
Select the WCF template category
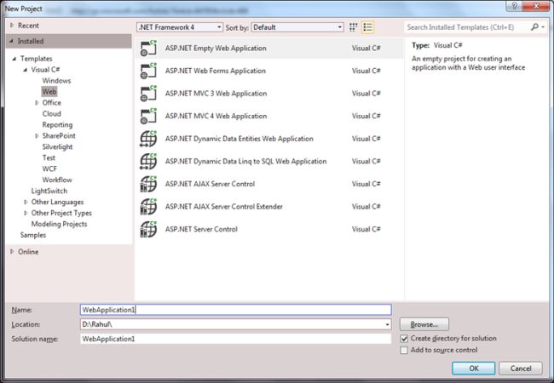[49, 169]
